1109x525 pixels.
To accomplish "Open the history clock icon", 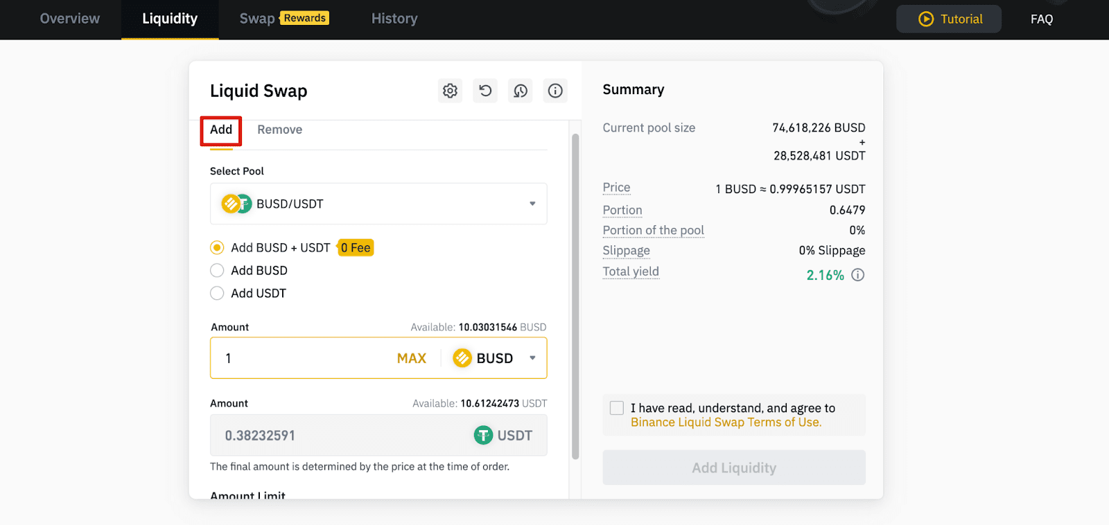I will pyautogui.click(x=521, y=91).
